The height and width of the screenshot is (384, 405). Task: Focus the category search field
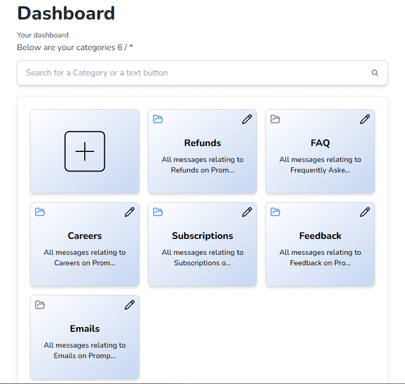[202, 73]
